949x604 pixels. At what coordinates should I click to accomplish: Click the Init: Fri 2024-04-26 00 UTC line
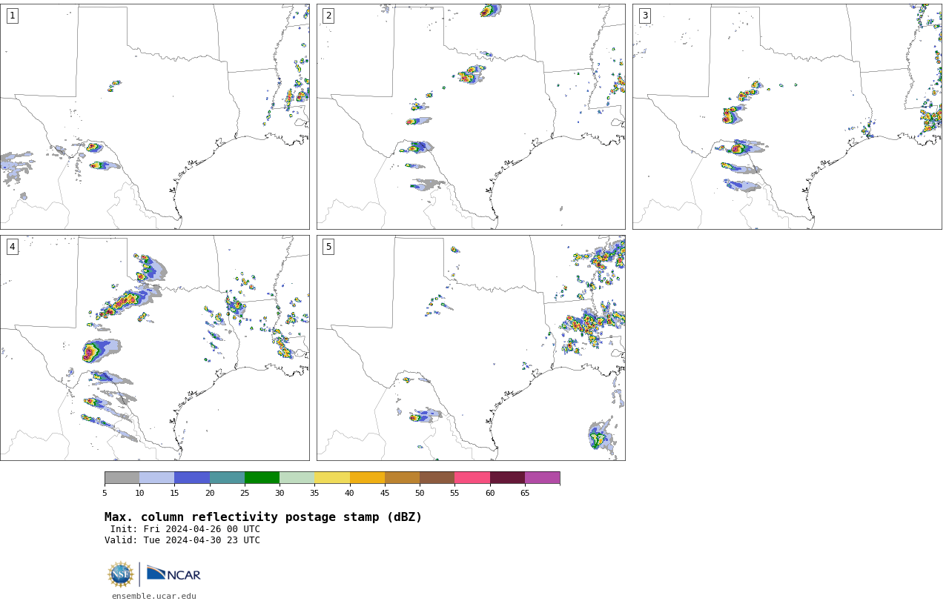(x=185, y=529)
